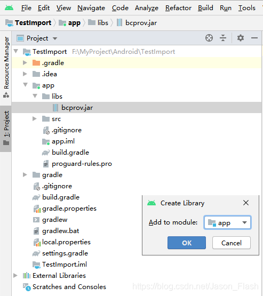Click the gradlew.bat file icon
The image size is (263, 296).
(36, 231)
